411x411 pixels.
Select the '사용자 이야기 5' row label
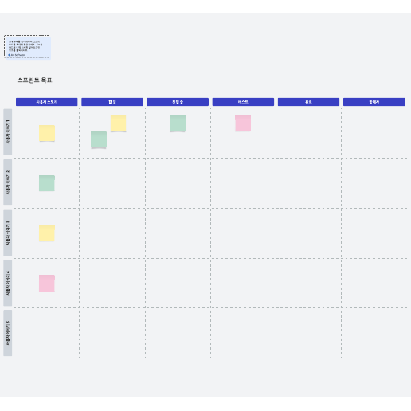click(x=8, y=333)
